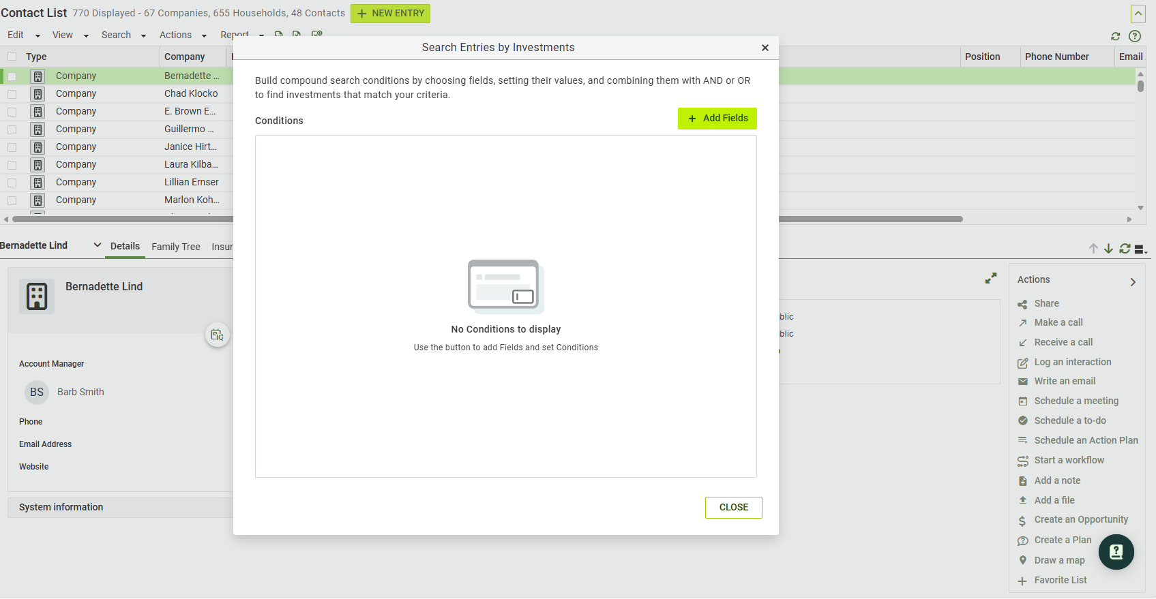Screen dimensions: 1156x599
Task: Click the Start a workflow icon
Action: point(1022,461)
